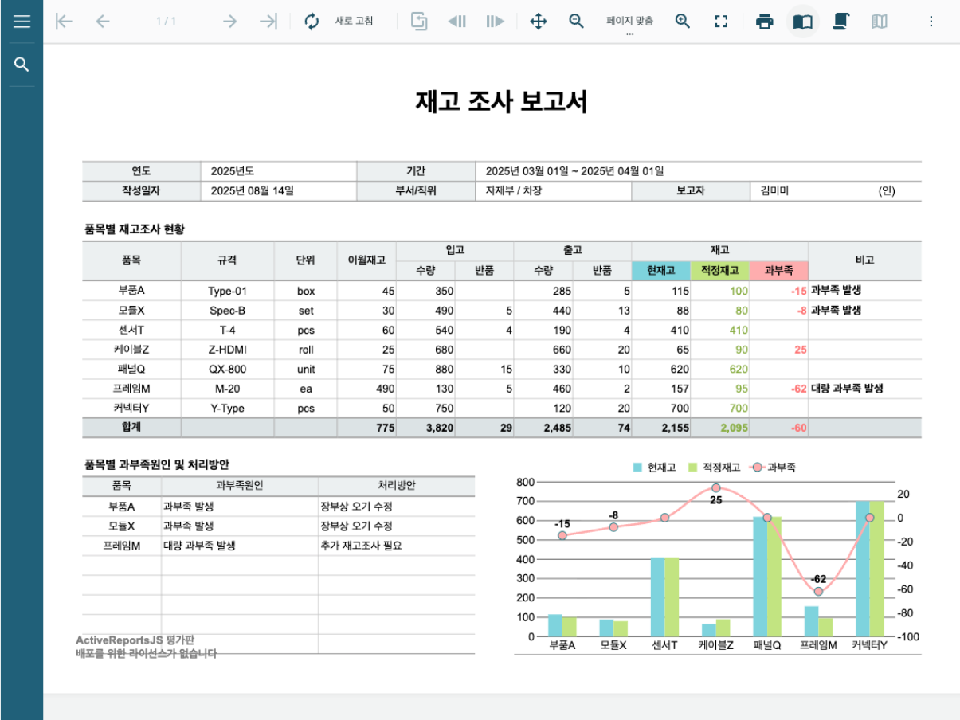Image resolution: width=960 pixels, height=720 pixels.
Task: Click the 현재고 blue legend swatch
Action: point(637,468)
